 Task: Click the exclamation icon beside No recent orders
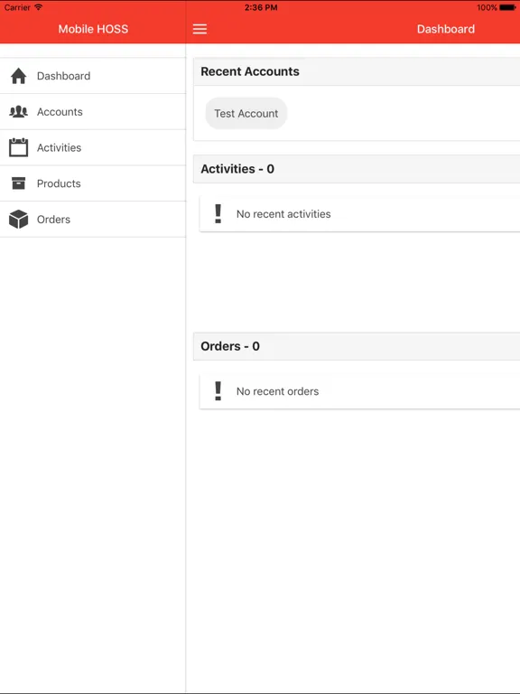click(x=218, y=391)
